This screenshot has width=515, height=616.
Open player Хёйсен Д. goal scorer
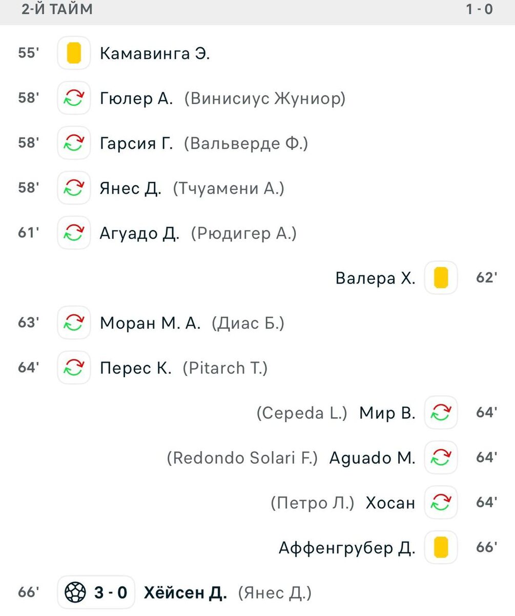[x=185, y=592]
